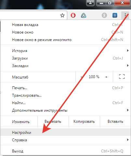Expand the Справка submenu
Image resolution: width=131 pixels, height=156 pixels.
(x=65, y=140)
